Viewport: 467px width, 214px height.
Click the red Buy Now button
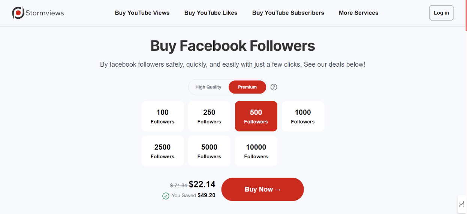coord(262,189)
